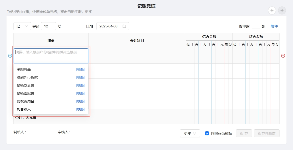Click the 保存 button

click(244, 133)
